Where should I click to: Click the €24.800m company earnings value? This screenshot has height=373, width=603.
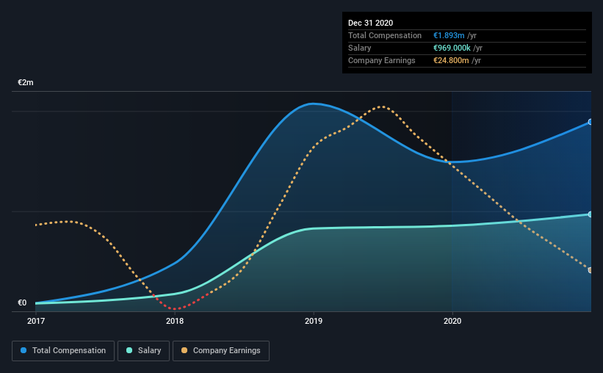pos(451,60)
